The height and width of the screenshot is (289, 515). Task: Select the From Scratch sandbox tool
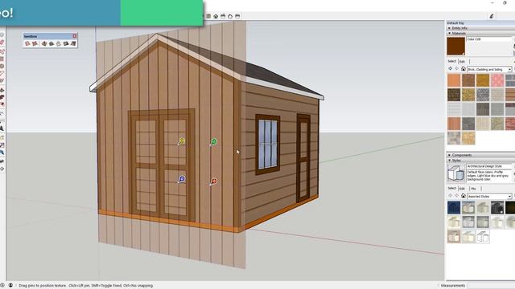coord(35,43)
